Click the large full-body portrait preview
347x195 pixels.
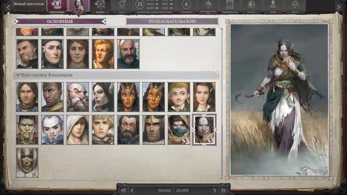[x=279, y=100]
